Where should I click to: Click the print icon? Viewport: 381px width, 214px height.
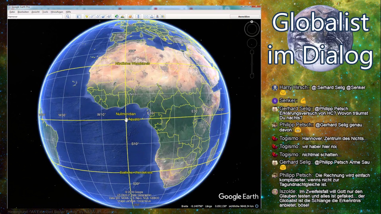click(x=152, y=16)
